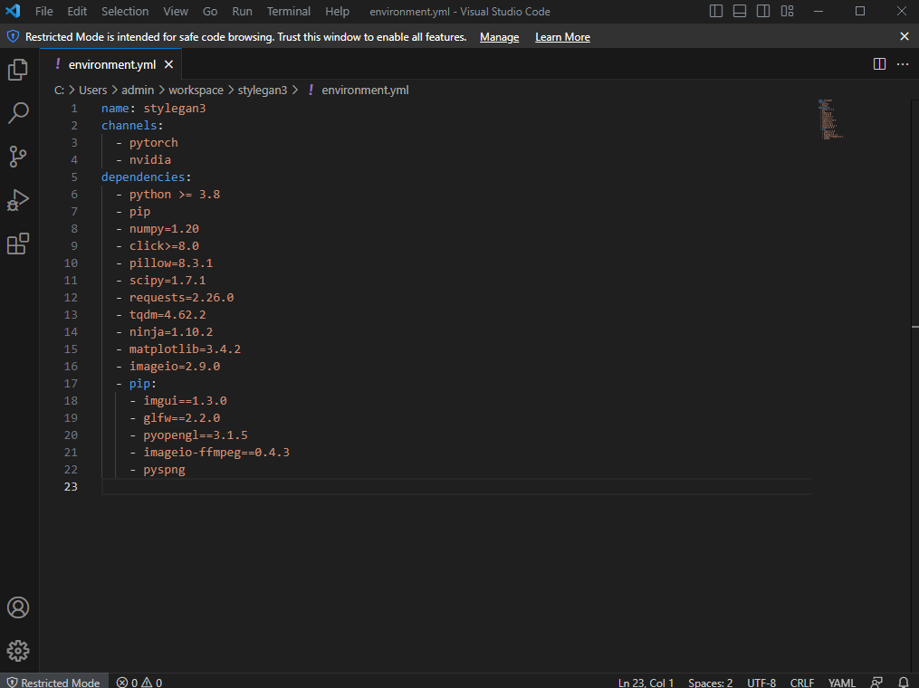Click the Restricted Mode shield icon in banner
Image resolution: width=919 pixels, height=688 pixels.
pos(13,37)
